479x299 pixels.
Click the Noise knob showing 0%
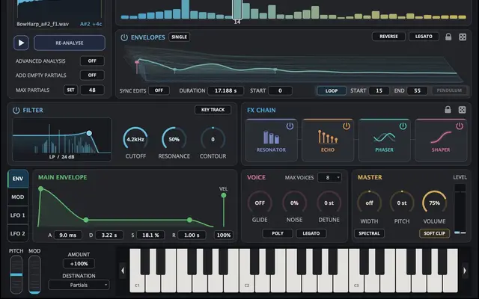(294, 203)
